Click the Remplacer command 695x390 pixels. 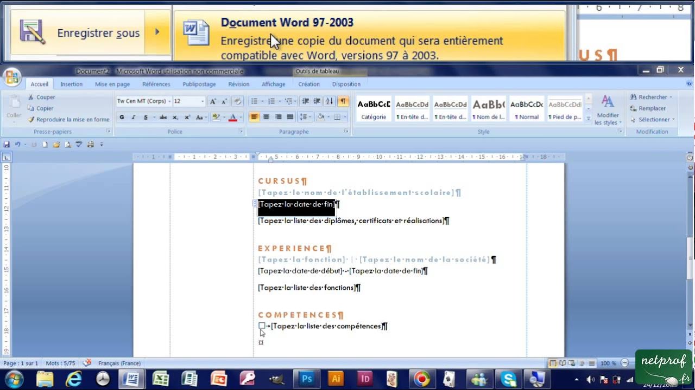tap(648, 108)
